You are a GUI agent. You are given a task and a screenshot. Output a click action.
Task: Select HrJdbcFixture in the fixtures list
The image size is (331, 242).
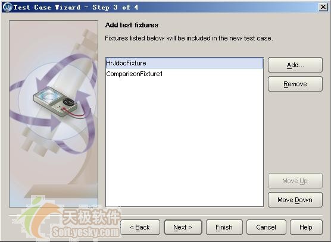[185, 63]
